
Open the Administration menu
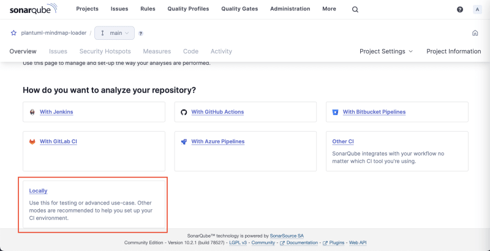tap(290, 9)
